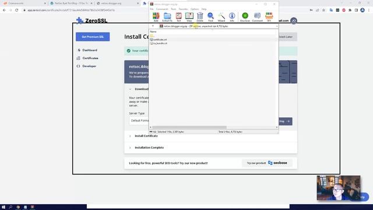Expand the Install Certificate section
Viewport: 373px width, 210px height.
tap(146, 136)
